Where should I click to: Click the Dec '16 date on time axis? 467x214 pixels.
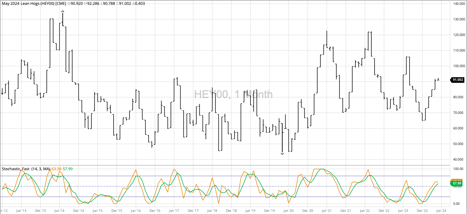(155, 211)
